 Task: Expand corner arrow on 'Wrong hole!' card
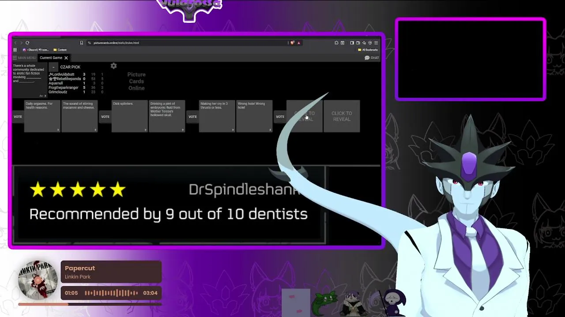pos(270,130)
